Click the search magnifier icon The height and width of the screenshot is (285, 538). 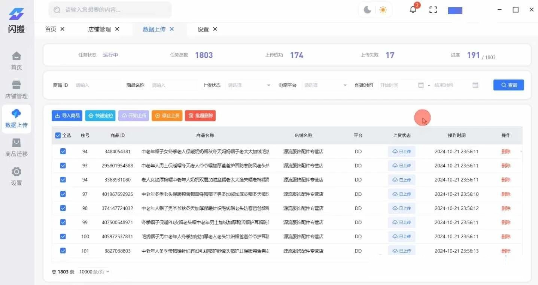pos(57,10)
